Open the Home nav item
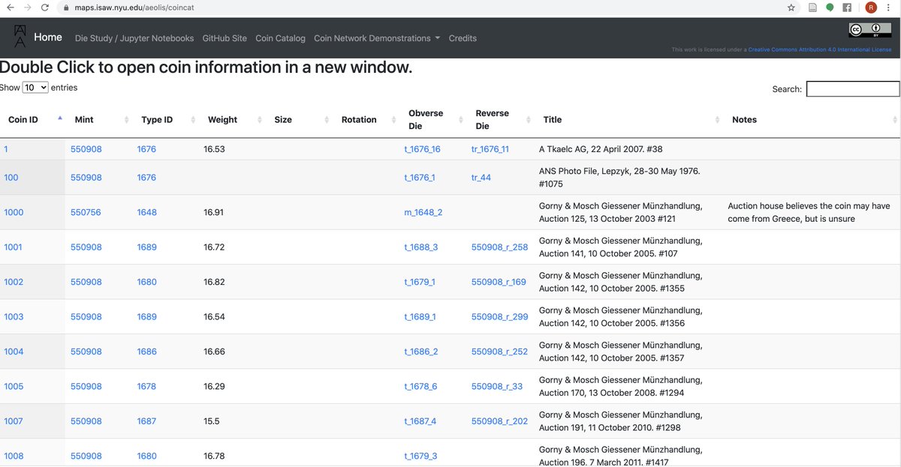The width and height of the screenshot is (901, 467). (x=48, y=37)
